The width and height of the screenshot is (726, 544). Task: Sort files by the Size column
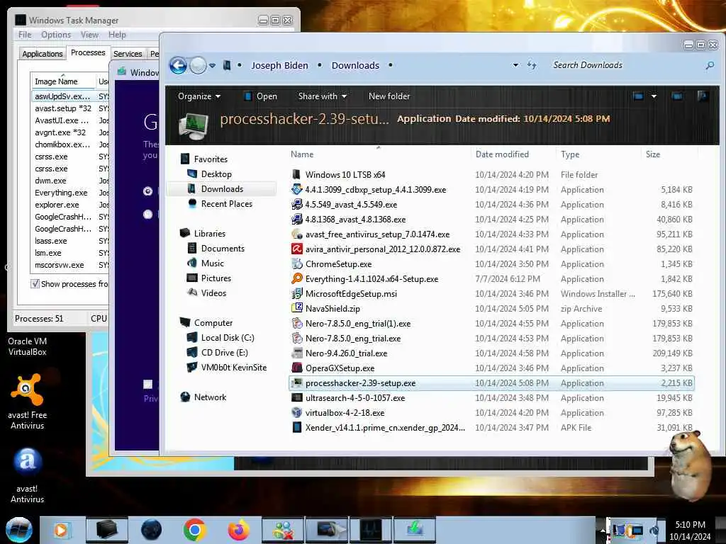(x=653, y=154)
